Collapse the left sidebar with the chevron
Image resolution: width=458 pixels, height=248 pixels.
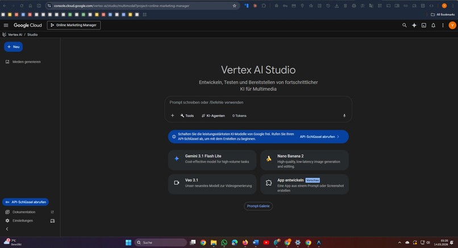(7, 229)
